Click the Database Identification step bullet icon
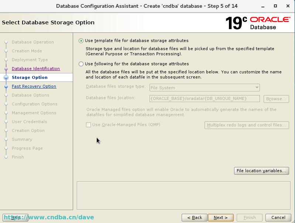Image resolution: width=295 pixels, height=223 pixels. [x=6, y=69]
